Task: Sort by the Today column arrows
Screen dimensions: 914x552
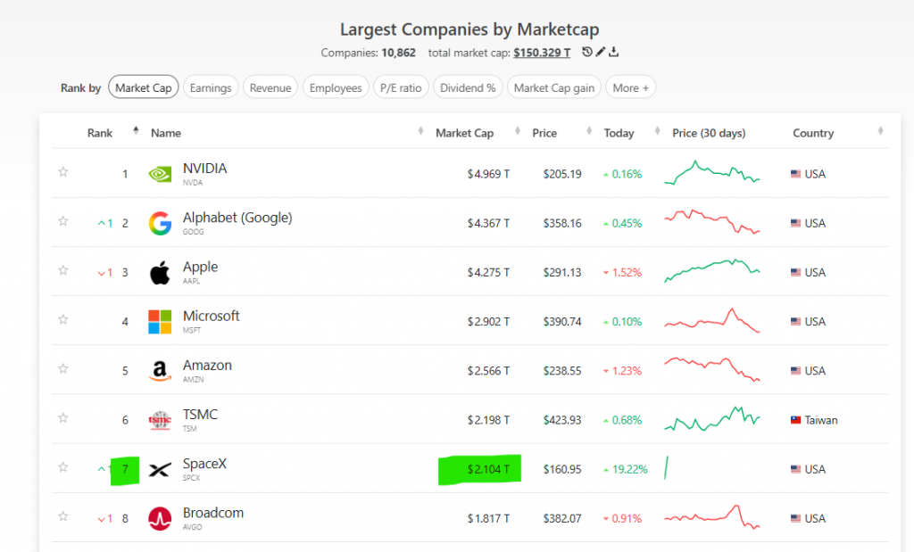Action: [x=658, y=131]
